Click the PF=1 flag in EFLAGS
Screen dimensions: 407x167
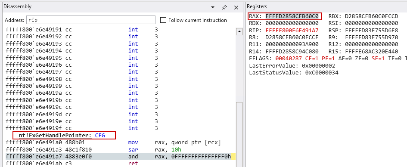tap(328, 59)
